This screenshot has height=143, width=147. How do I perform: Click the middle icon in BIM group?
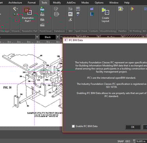pos(70,14)
